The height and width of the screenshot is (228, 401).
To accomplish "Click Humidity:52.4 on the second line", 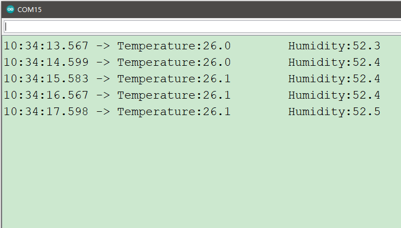I will coord(334,62).
